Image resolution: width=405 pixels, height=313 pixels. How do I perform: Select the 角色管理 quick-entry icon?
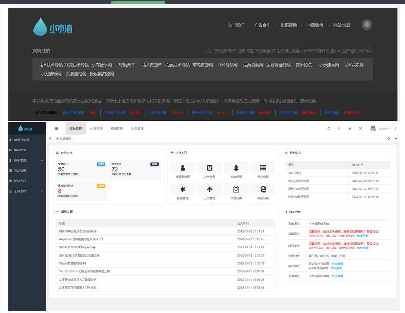tap(209, 167)
